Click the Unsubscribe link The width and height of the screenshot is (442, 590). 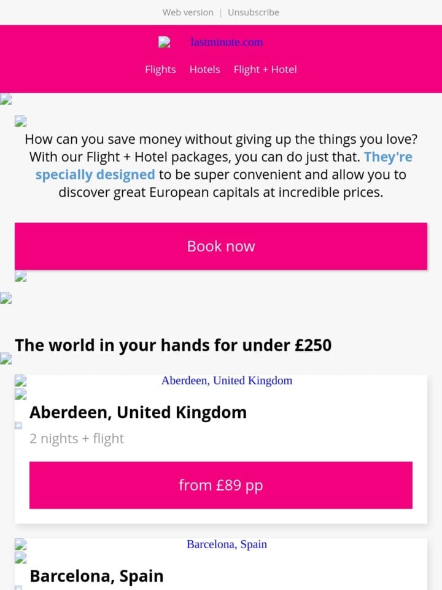point(254,12)
